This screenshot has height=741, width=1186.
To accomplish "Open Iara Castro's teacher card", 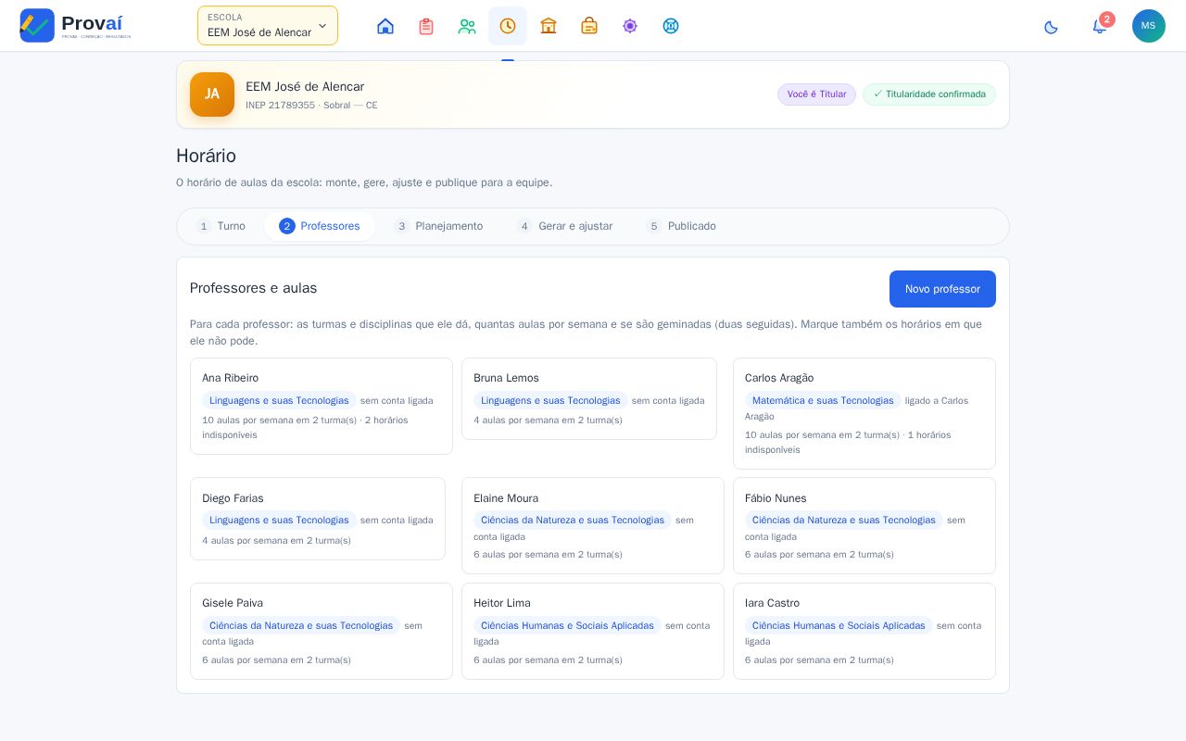I will pos(864,631).
